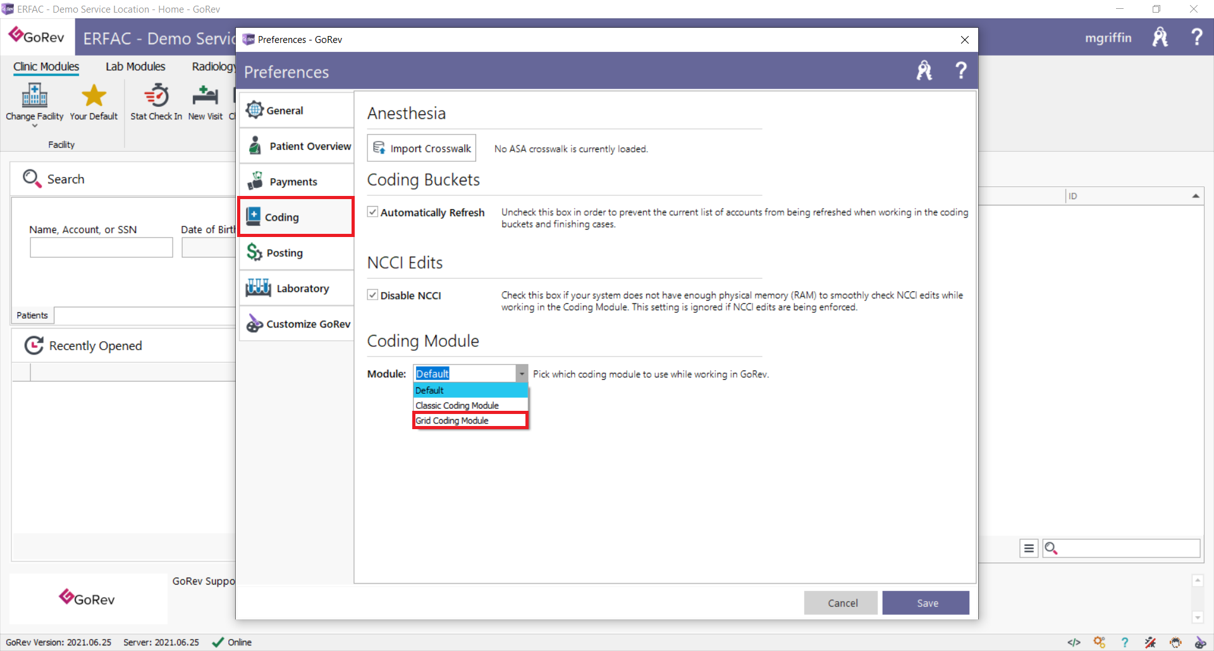The height and width of the screenshot is (651, 1214).
Task: Start a New Visit
Action: coord(205,101)
